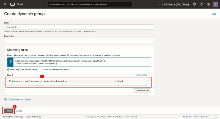Click the advanced options sliders icon
The width and height of the screenshot is (220, 119).
5,99
